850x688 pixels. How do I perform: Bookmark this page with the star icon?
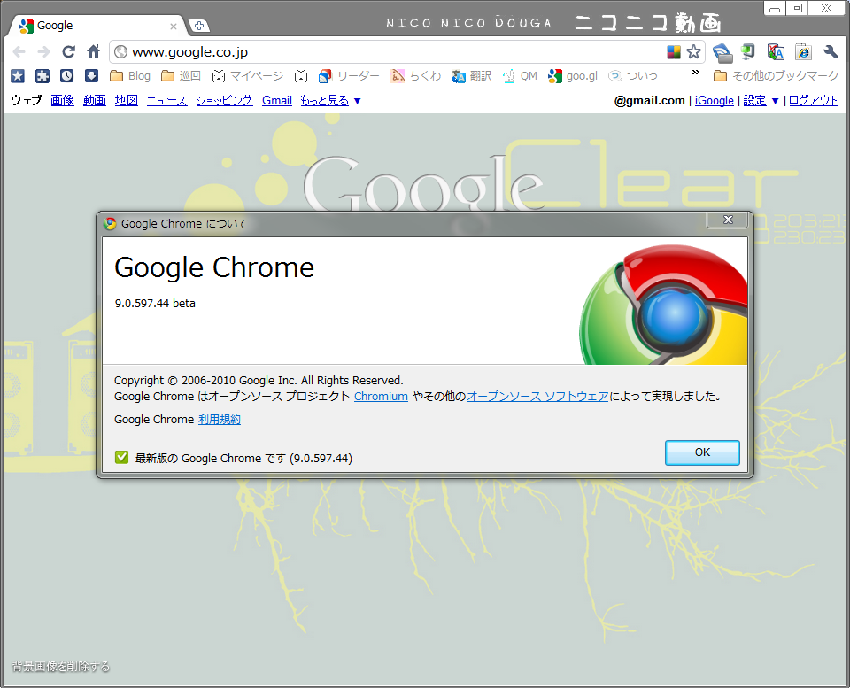pos(693,52)
